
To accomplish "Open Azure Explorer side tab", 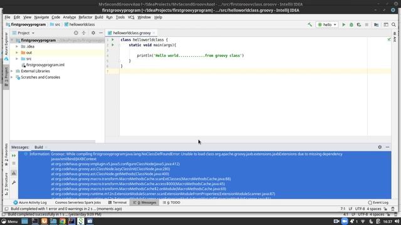I will (x=6, y=47).
